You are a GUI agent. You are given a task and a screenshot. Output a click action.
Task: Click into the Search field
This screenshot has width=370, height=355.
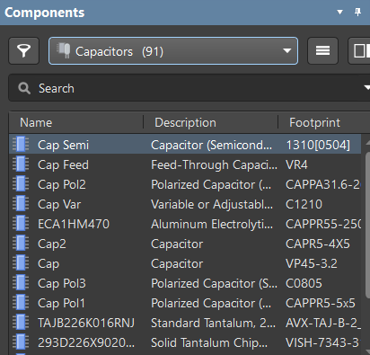click(x=189, y=88)
